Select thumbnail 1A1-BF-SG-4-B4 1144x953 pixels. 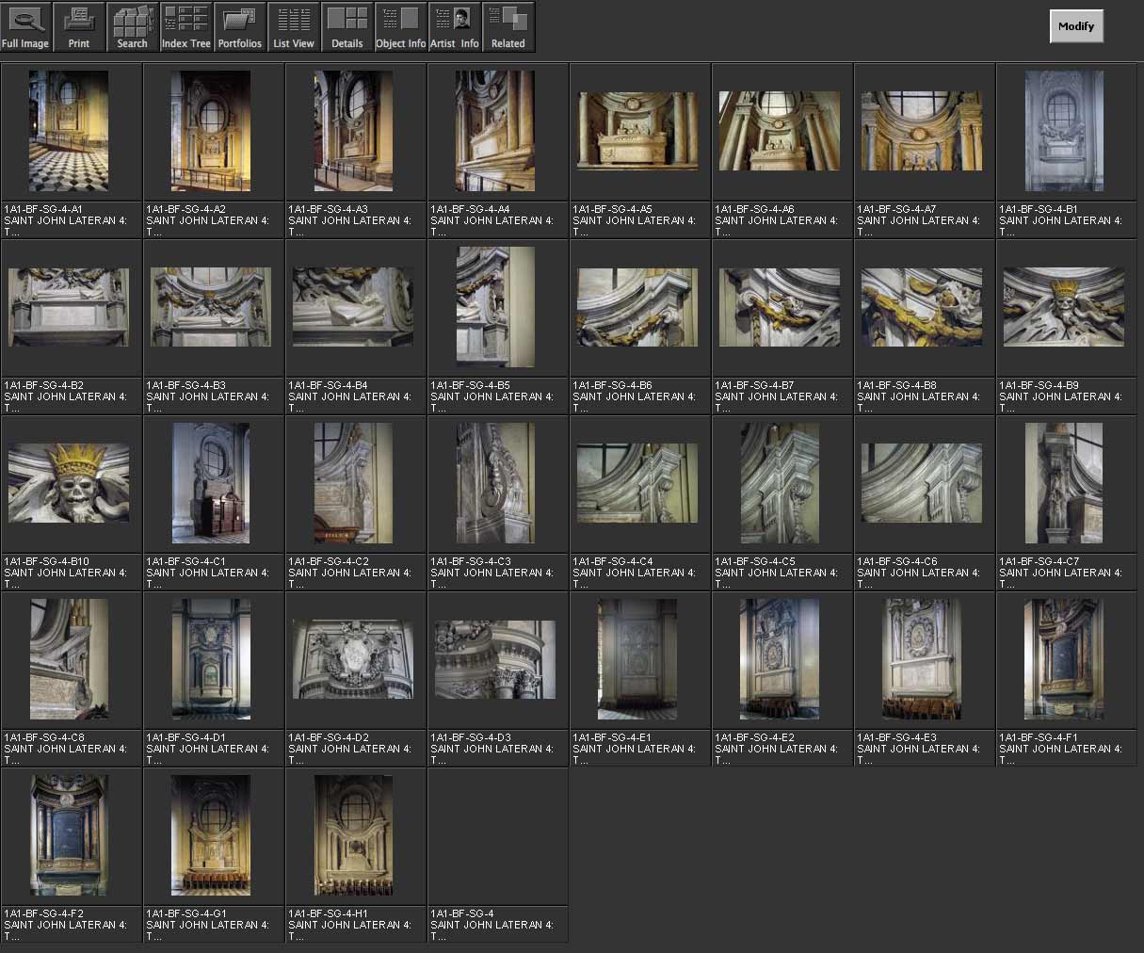[353, 307]
